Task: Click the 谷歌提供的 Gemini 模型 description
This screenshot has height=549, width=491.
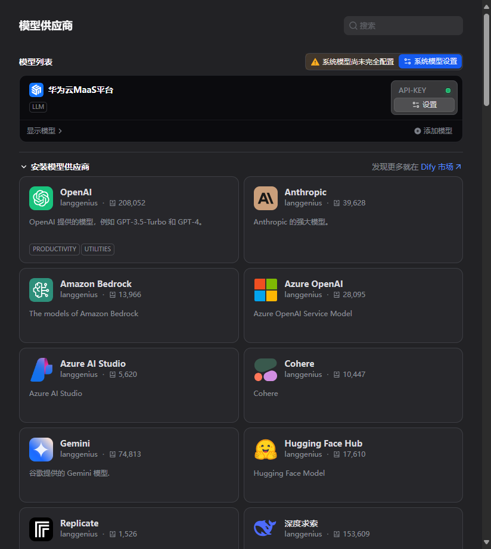Action: [x=69, y=473]
